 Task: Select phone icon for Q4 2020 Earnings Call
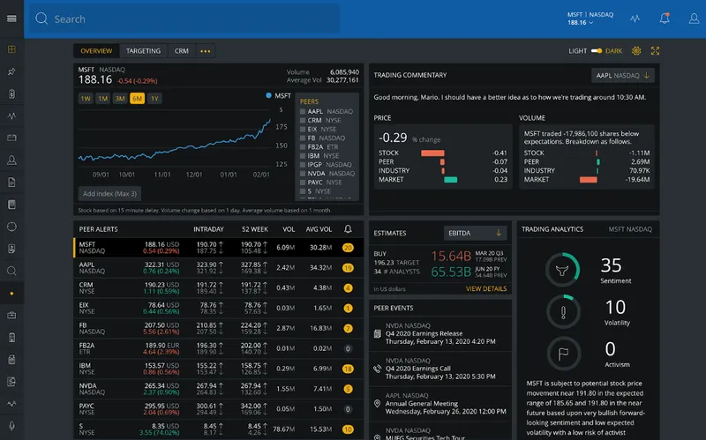coord(378,369)
